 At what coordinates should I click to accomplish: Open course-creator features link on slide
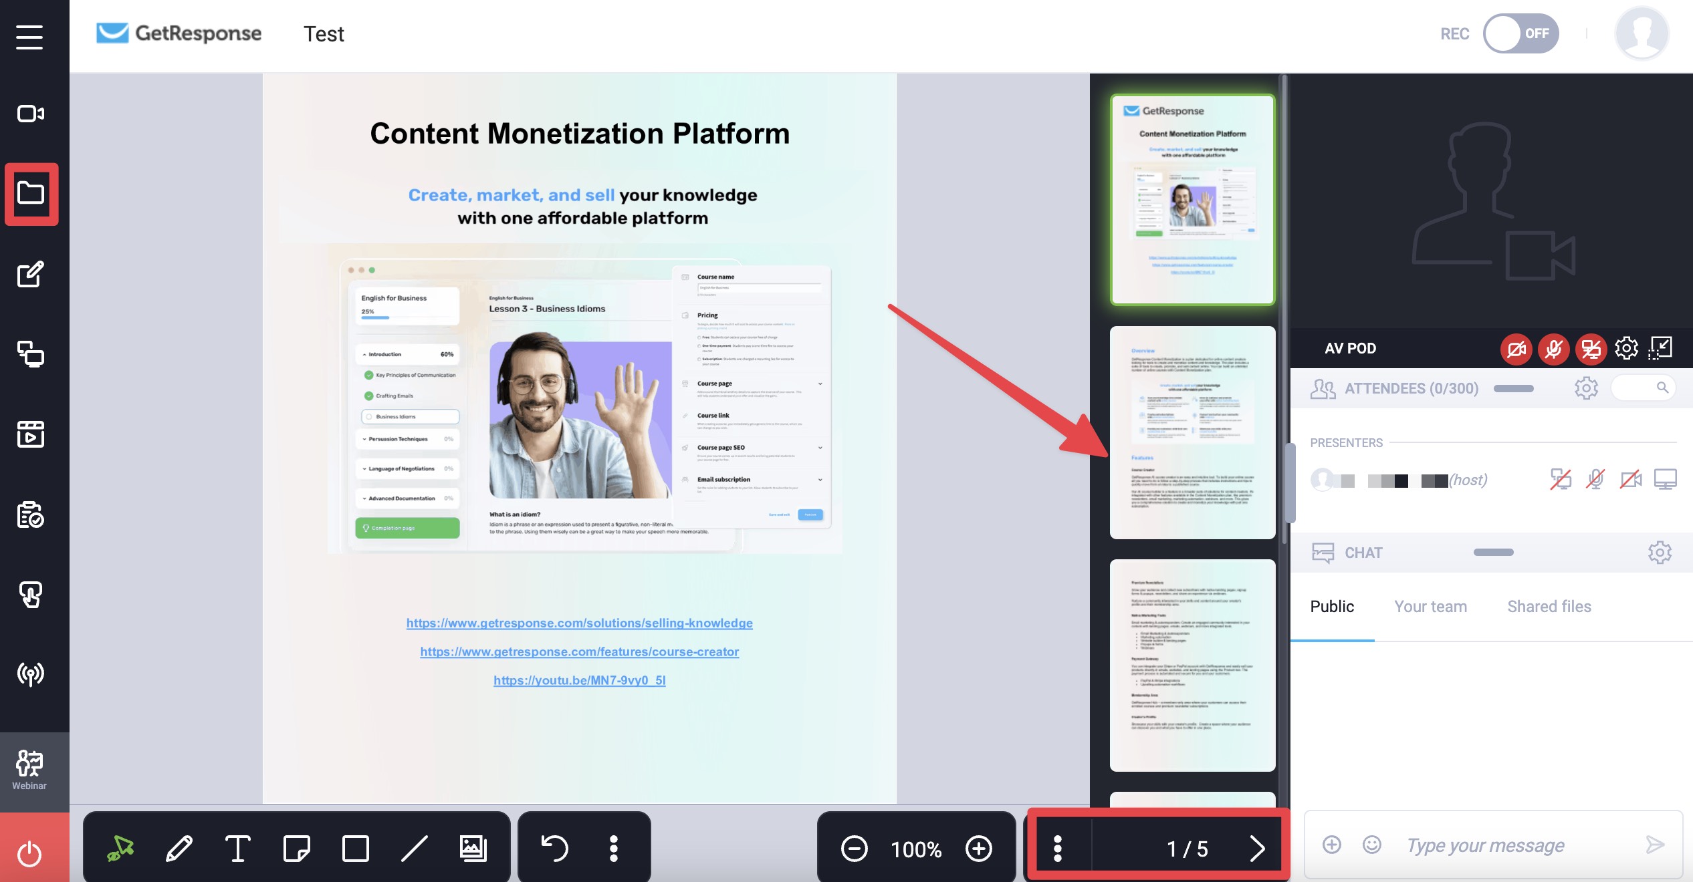(x=579, y=651)
